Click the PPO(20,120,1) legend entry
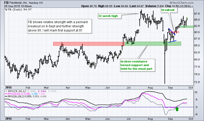 [26, 97]
